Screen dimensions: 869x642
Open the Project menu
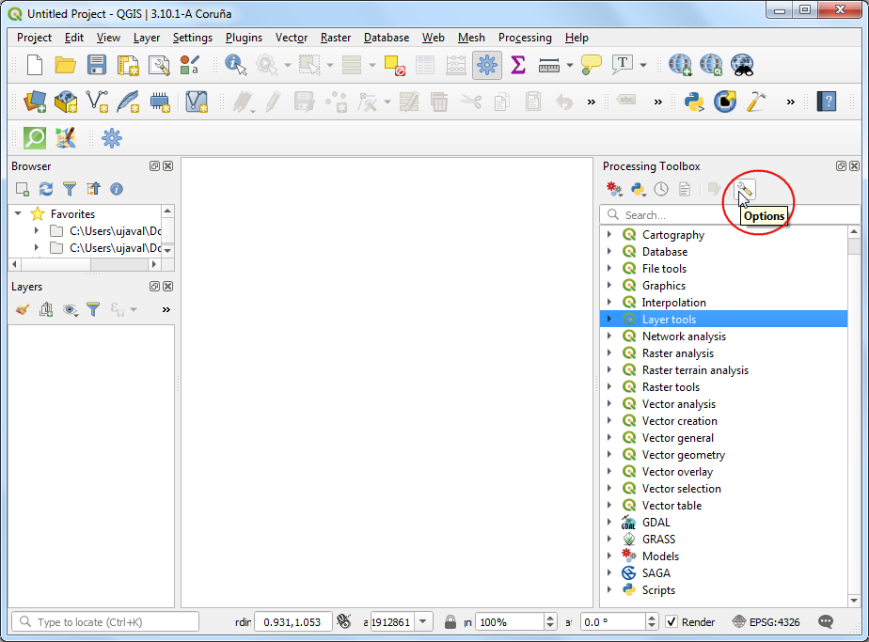(35, 38)
